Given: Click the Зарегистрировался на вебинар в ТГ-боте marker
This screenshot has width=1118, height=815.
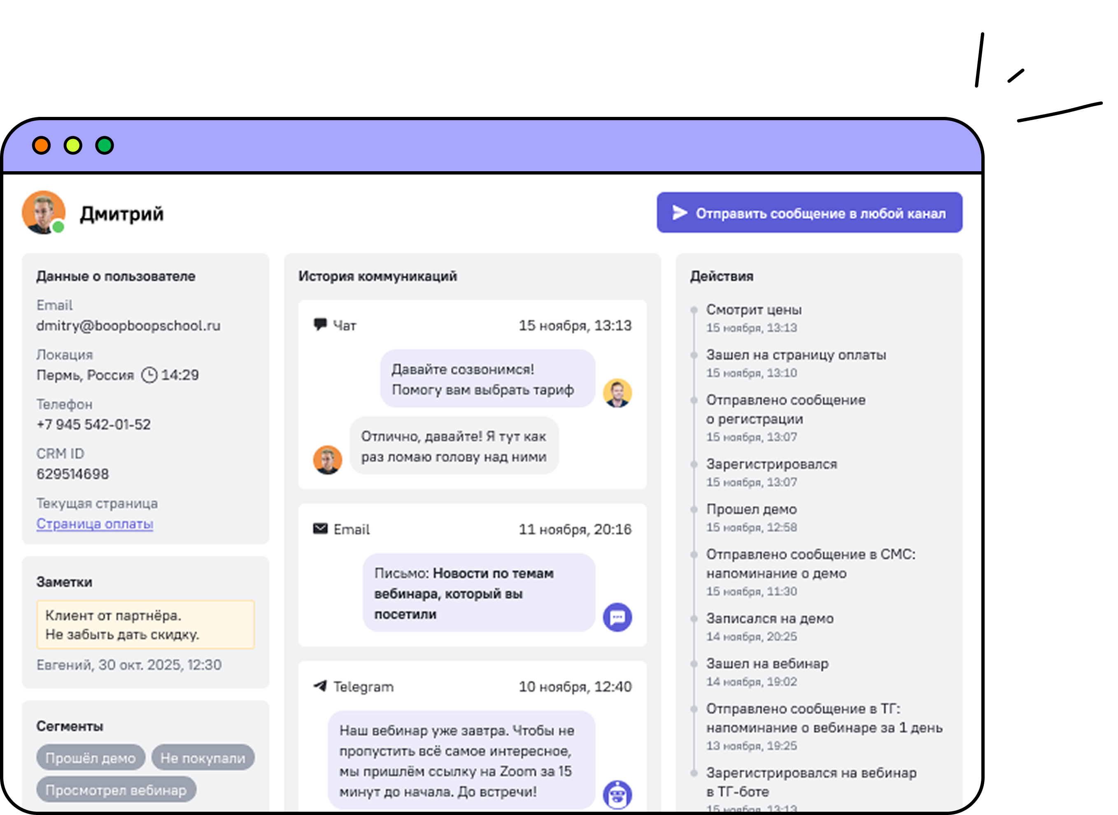Looking at the screenshot, I should [x=694, y=773].
